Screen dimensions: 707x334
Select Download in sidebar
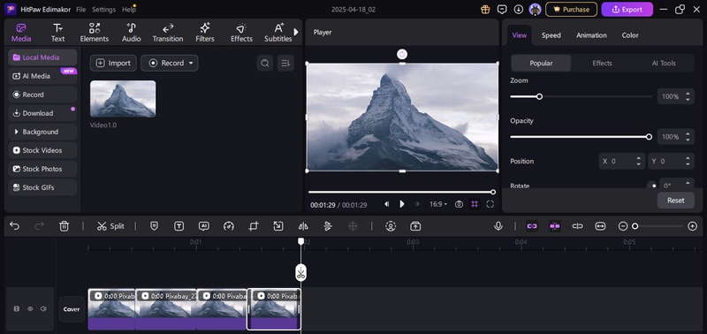click(42, 113)
